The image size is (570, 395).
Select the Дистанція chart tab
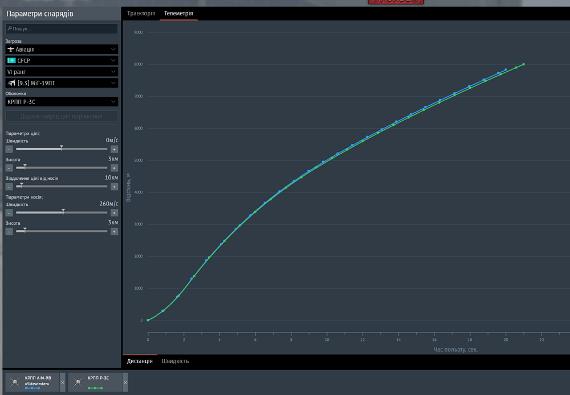point(140,361)
